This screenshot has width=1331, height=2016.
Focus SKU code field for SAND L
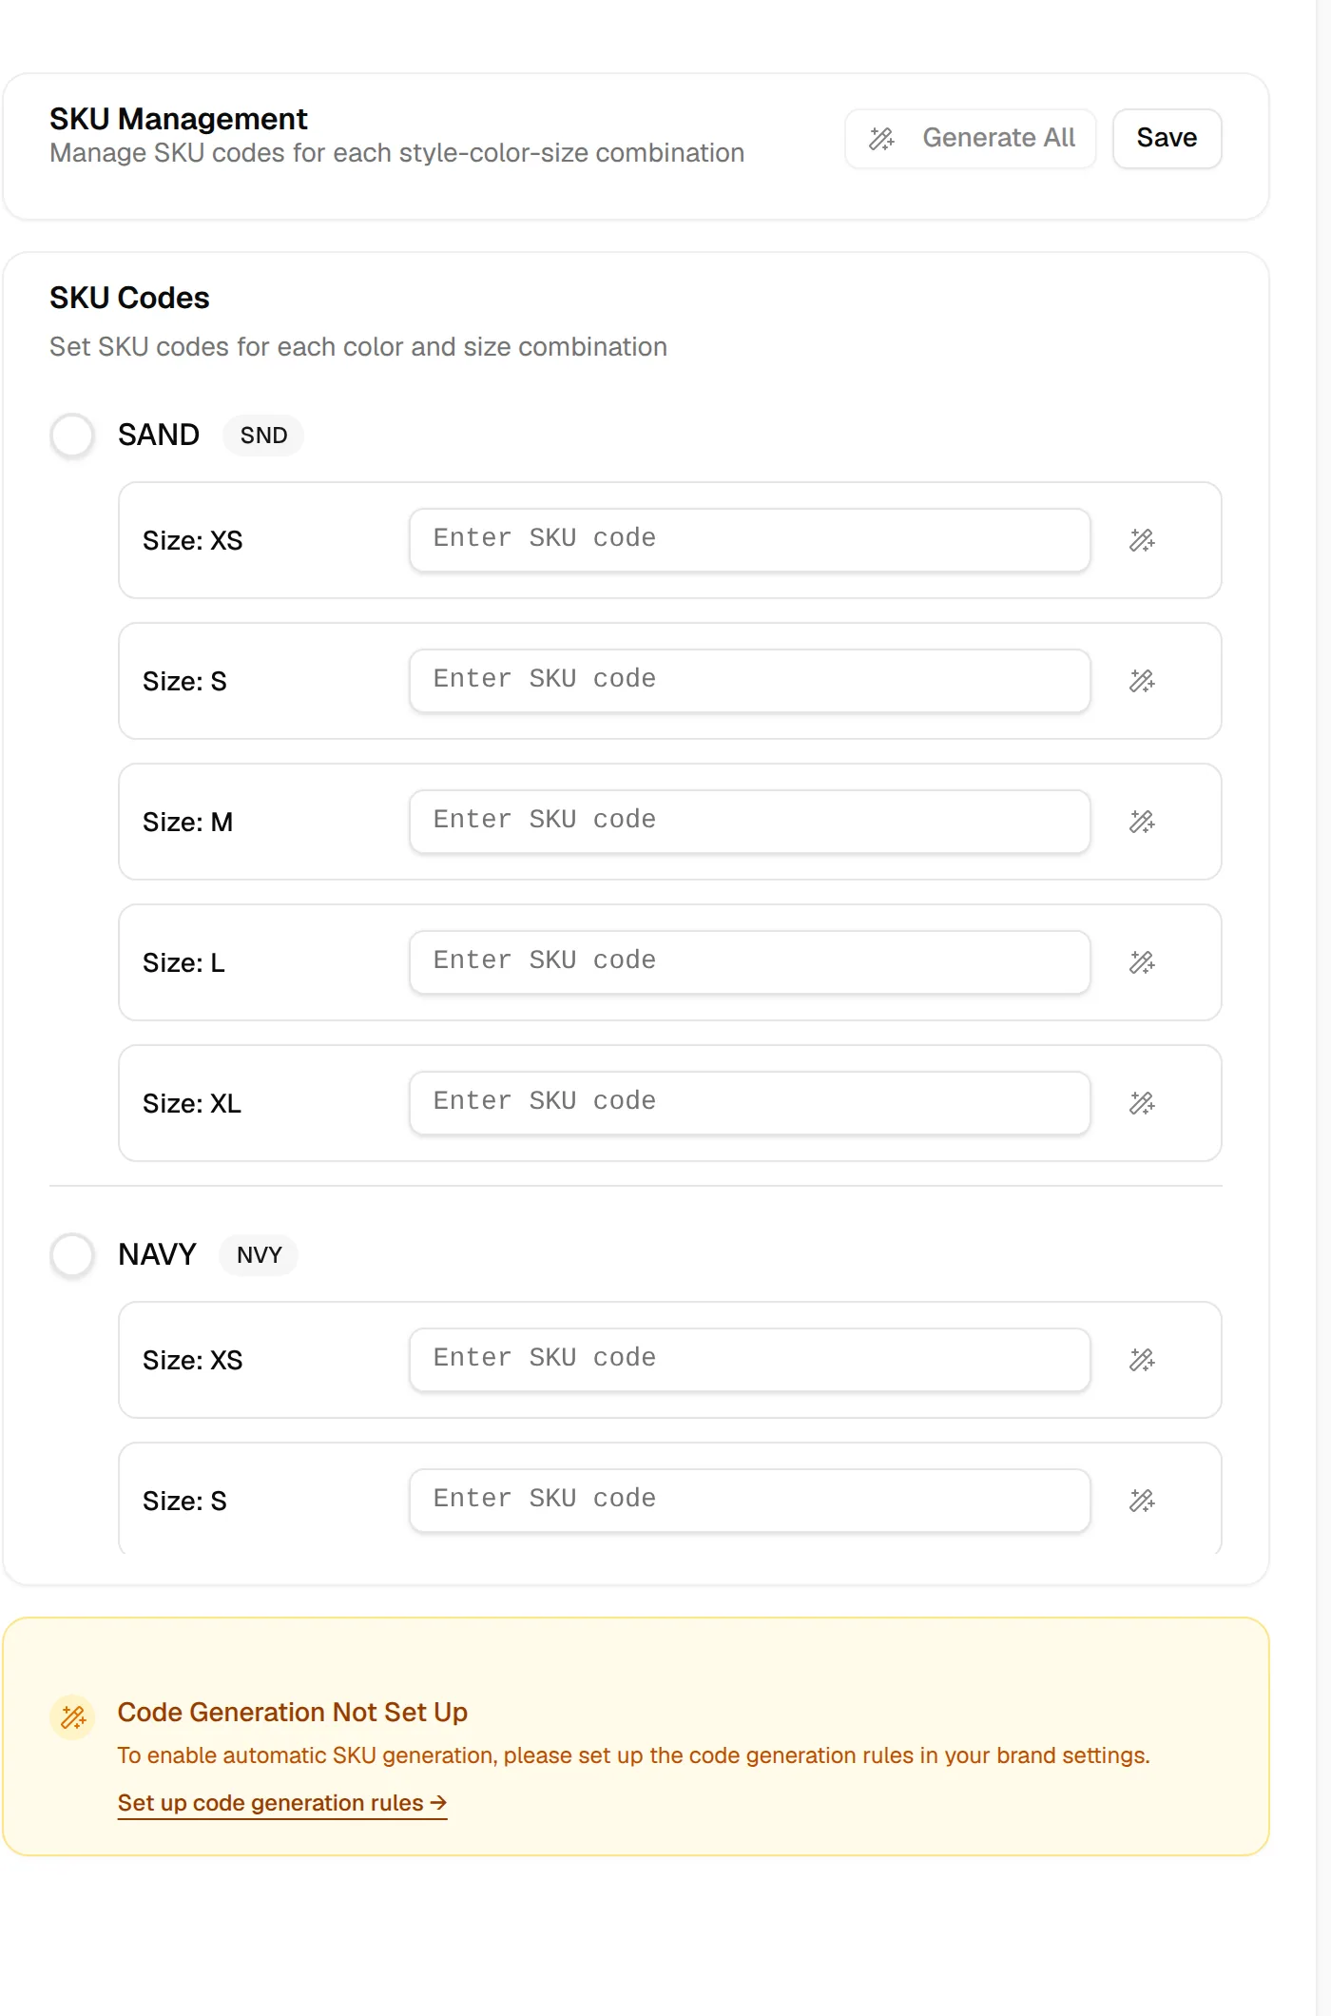pos(749,961)
